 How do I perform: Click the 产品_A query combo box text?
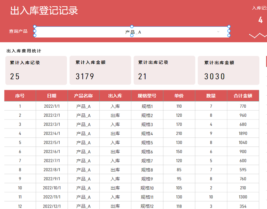coord(133,32)
